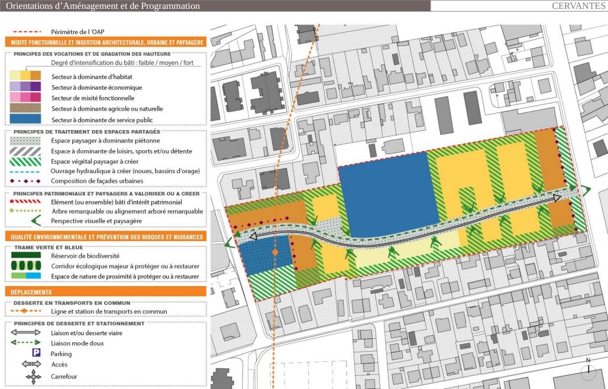Click 'Desserte en transports en commun' heading

pyautogui.click(x=72, y=303)
